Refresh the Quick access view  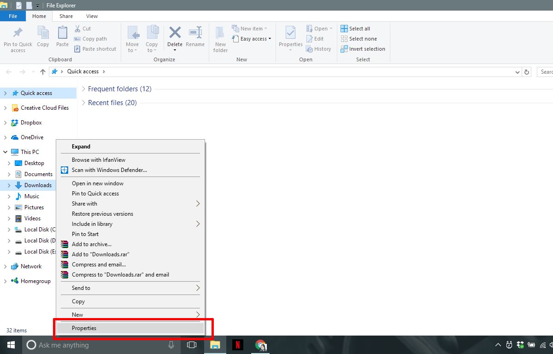pyautogui.click(x=527, y=71)
